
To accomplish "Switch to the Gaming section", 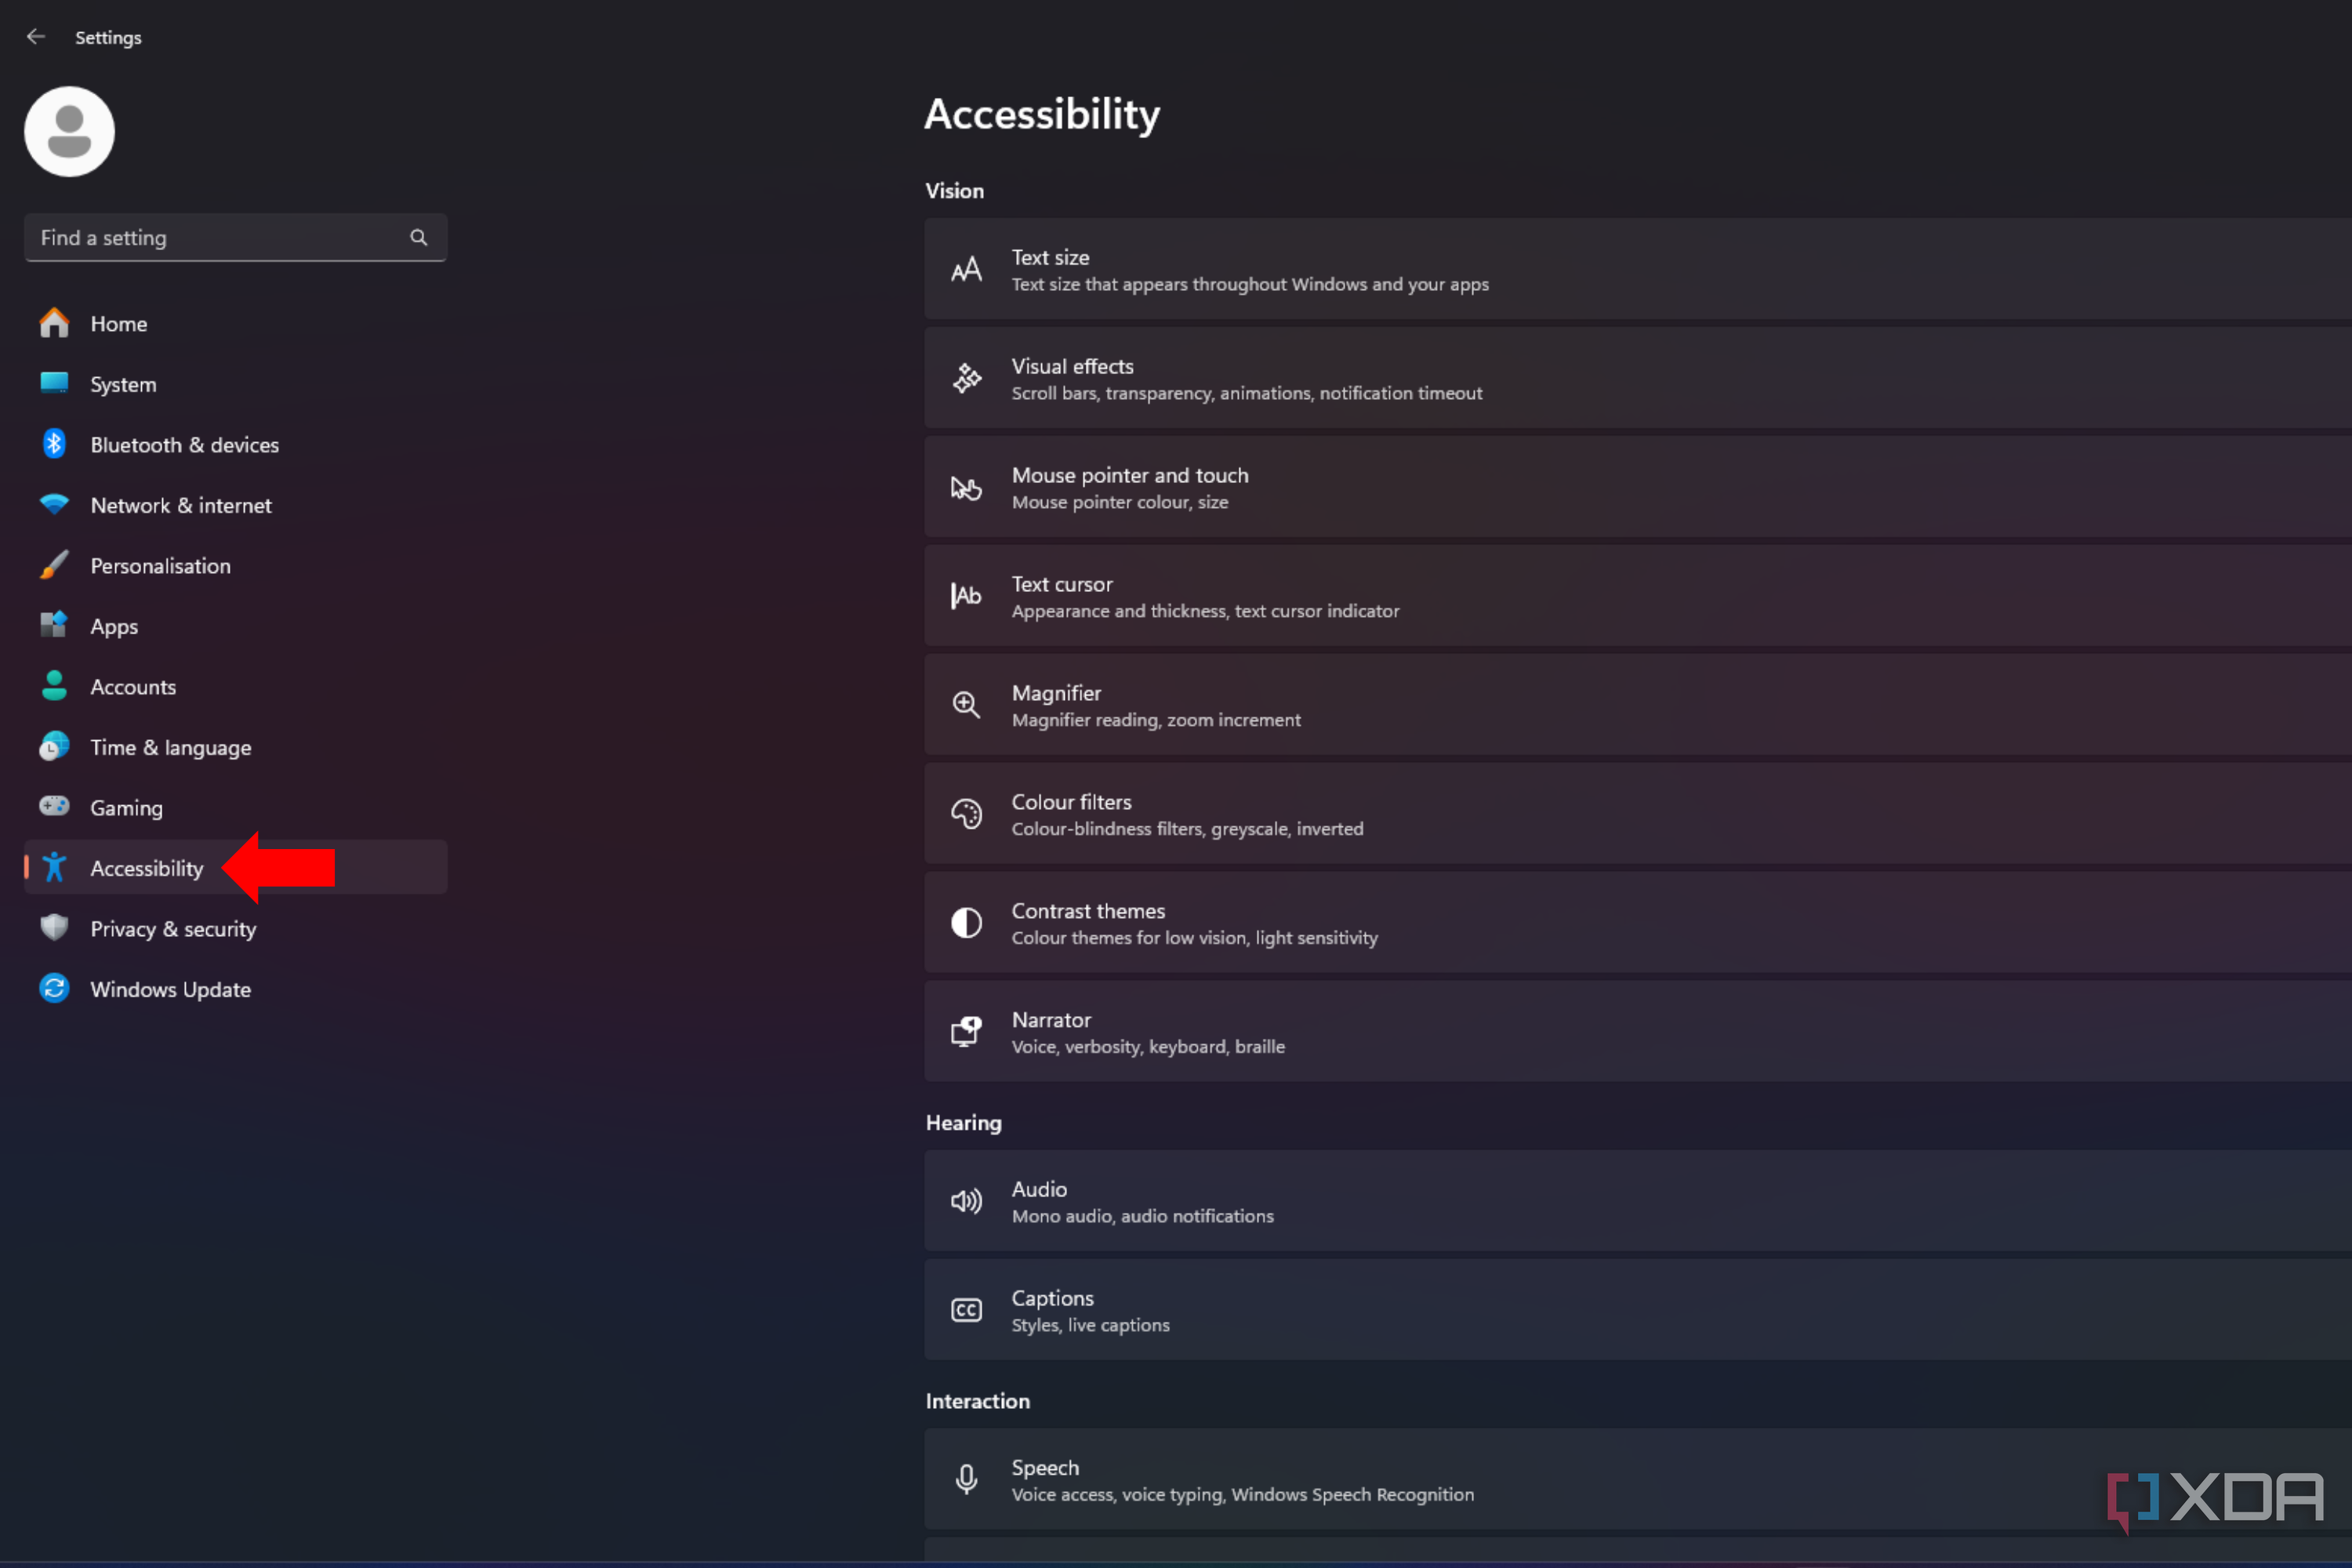I will point(126,807).
